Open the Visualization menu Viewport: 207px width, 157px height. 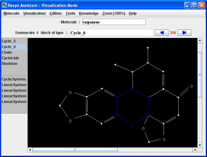click(x=34, y=13)
